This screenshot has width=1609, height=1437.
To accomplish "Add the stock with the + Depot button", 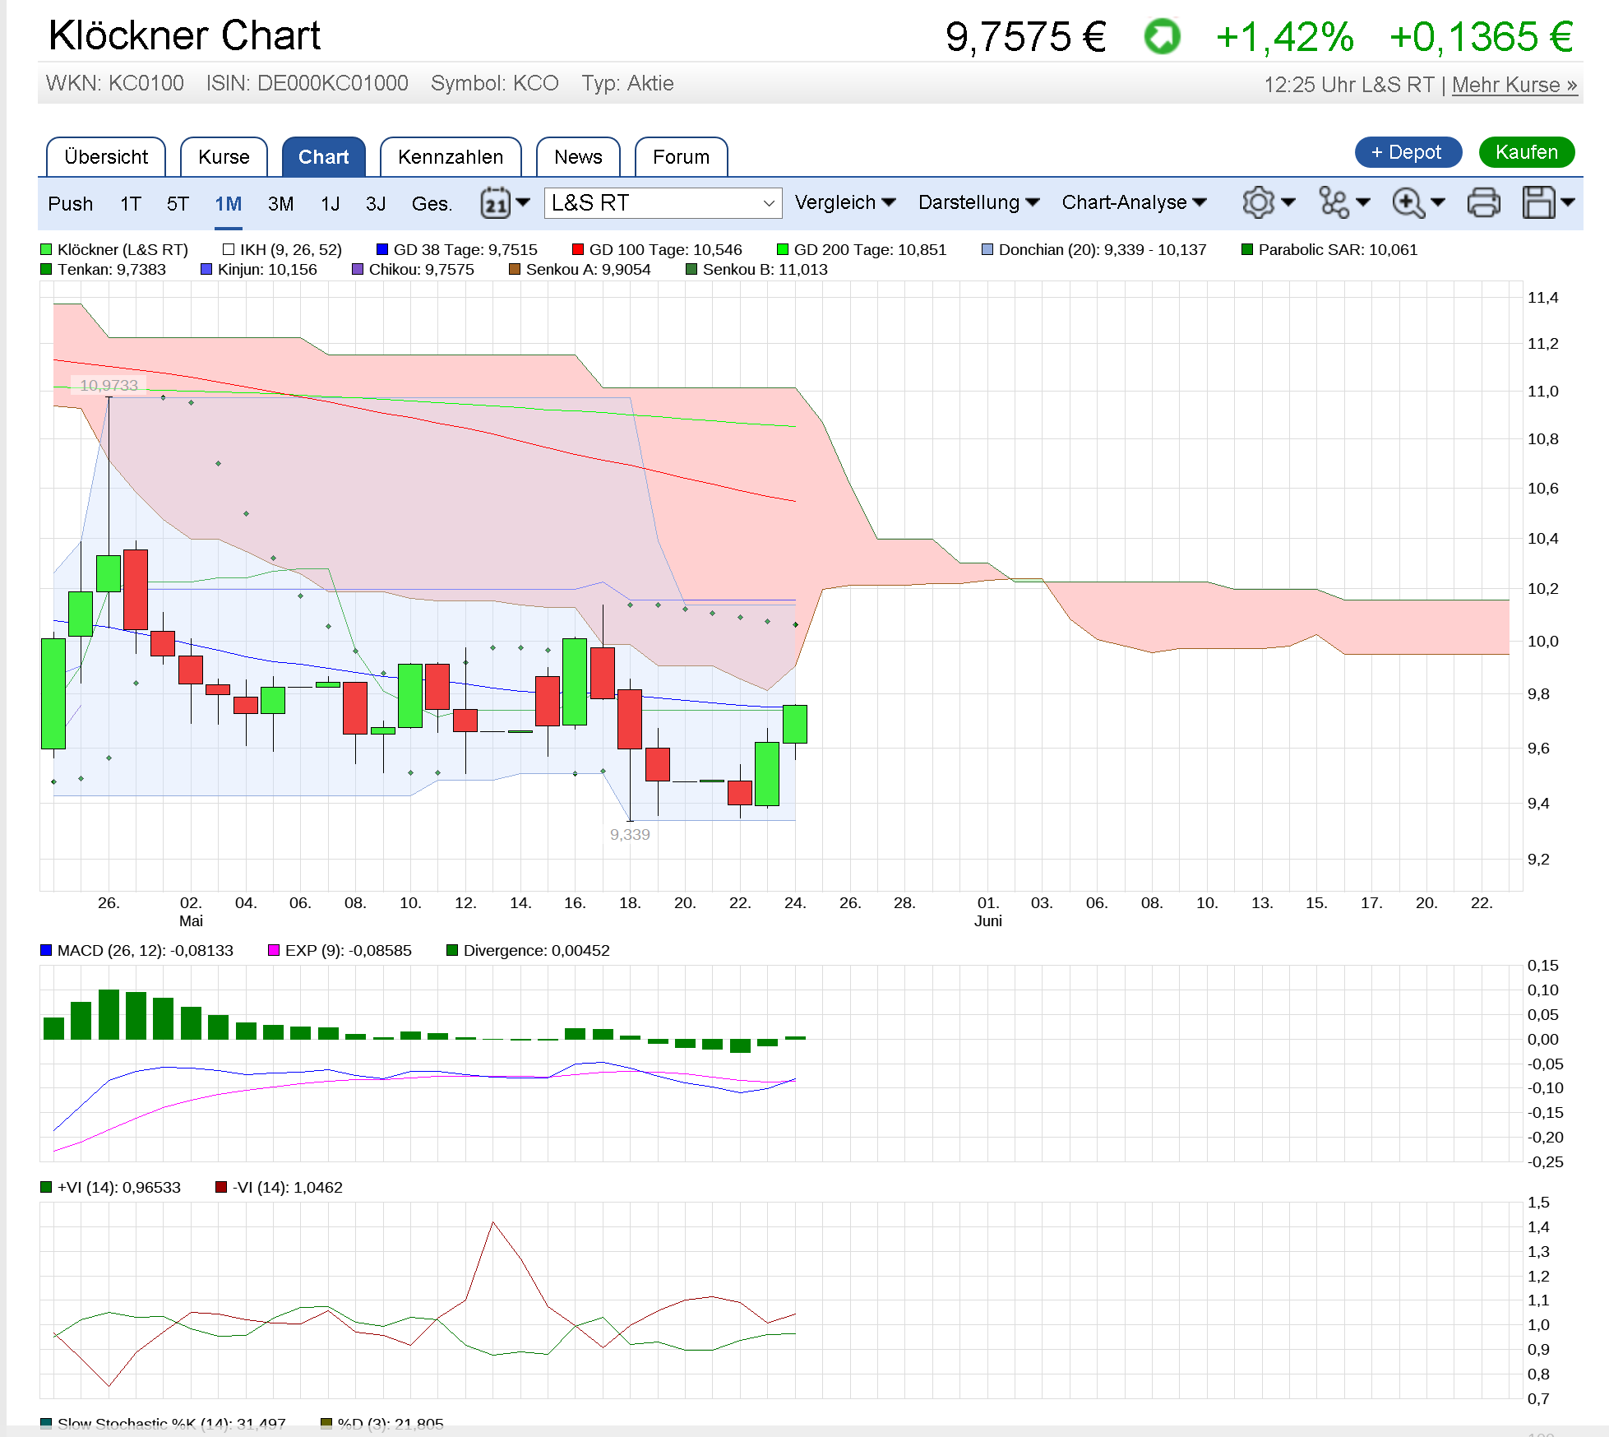I will tap(1407, 152).
